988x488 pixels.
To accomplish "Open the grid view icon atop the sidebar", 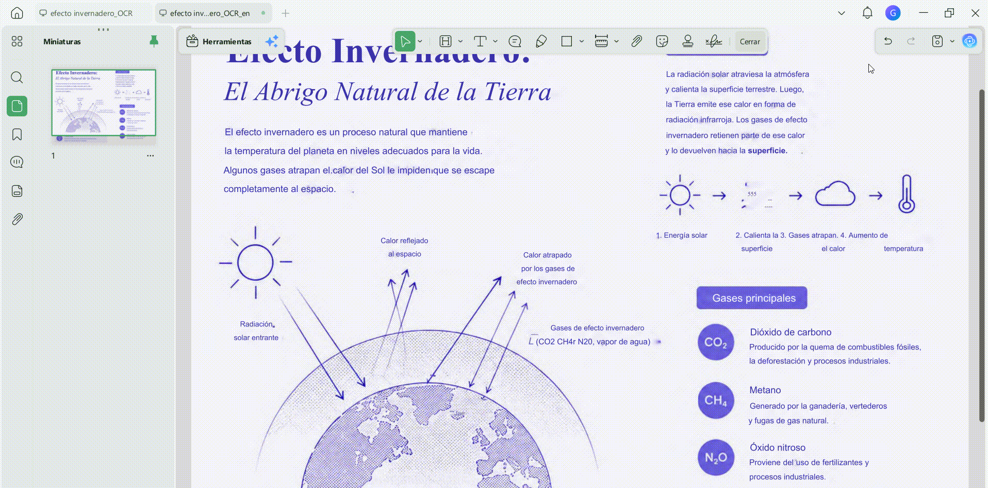I will coord(17,41).
